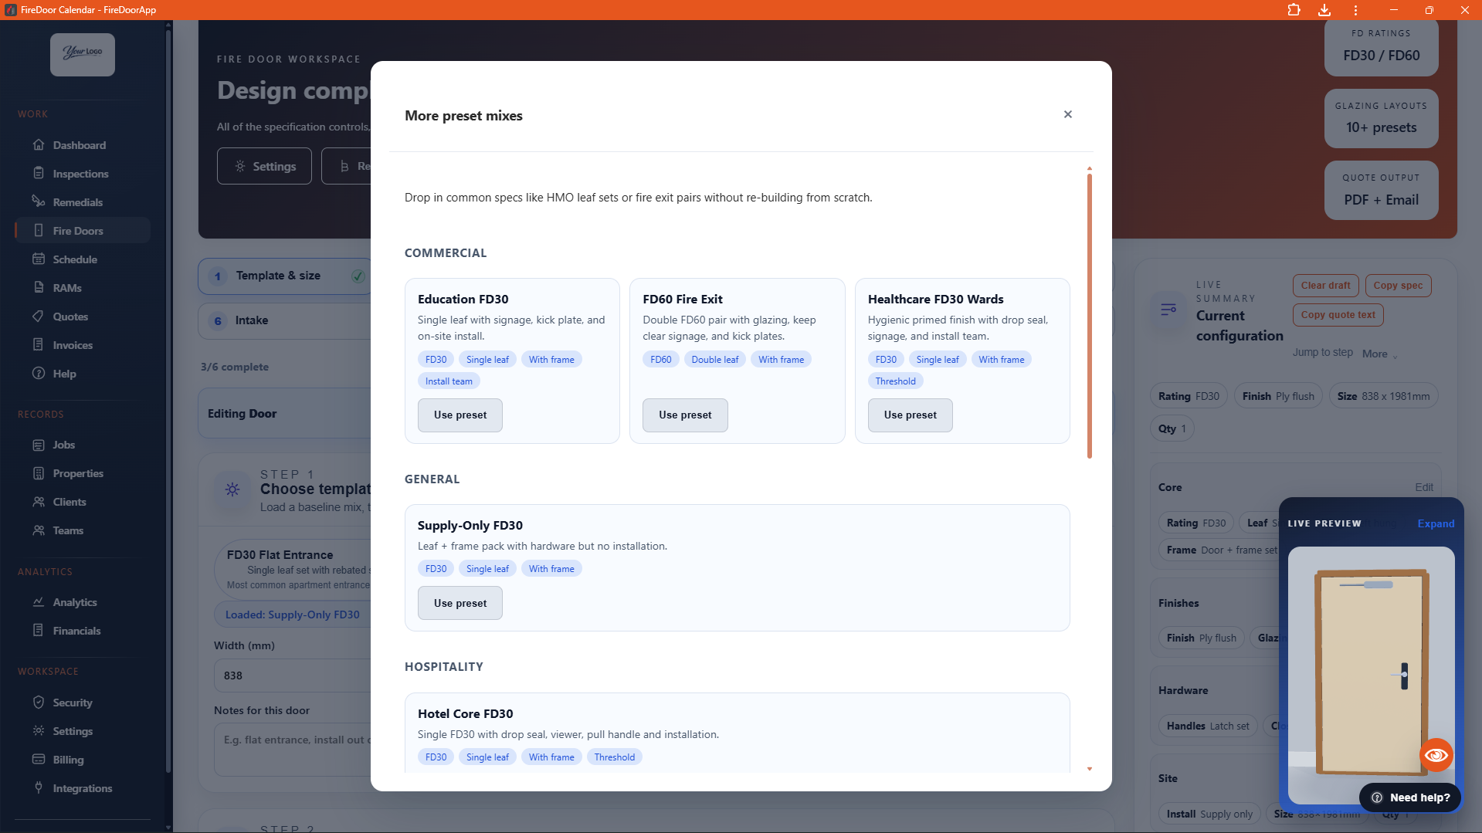Open Analytics via its chart icon

(x=39, y=602)
